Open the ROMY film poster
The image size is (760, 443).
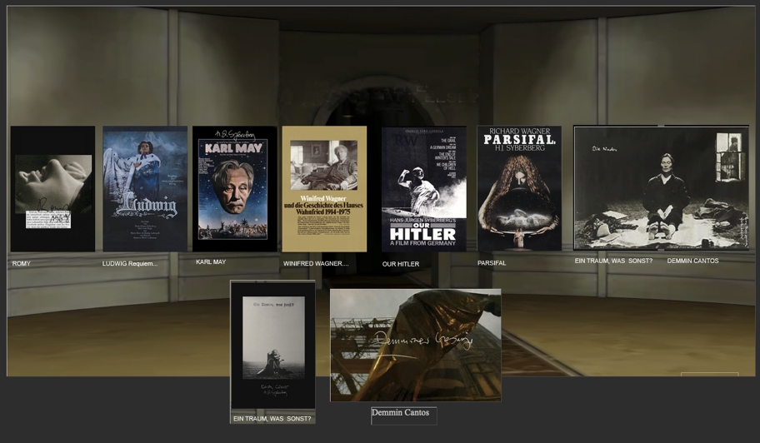tap(52, 189)
